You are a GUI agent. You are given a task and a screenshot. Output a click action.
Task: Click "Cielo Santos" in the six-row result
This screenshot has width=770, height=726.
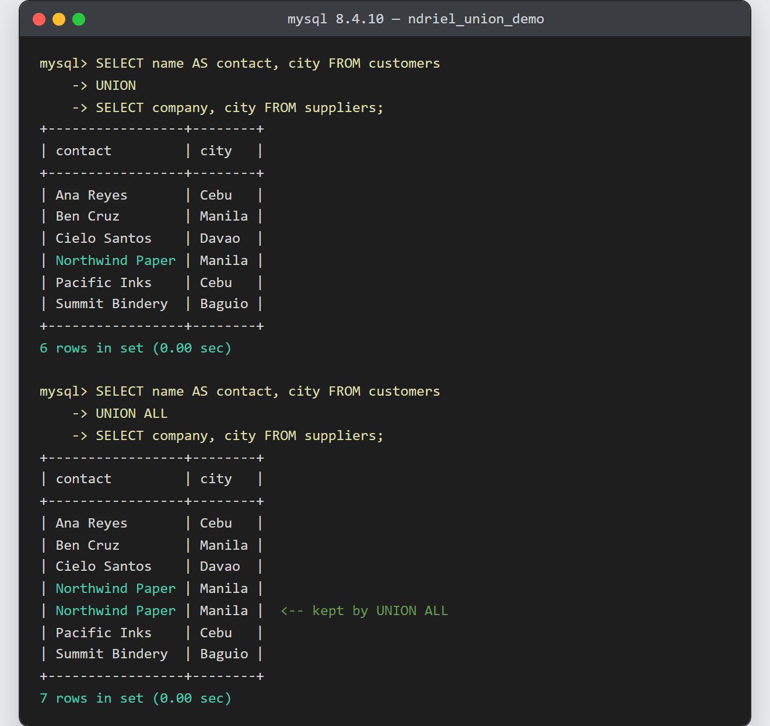pyautogui.click(x=104, y=239)
